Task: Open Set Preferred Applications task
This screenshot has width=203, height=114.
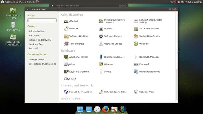Action: 43,64
